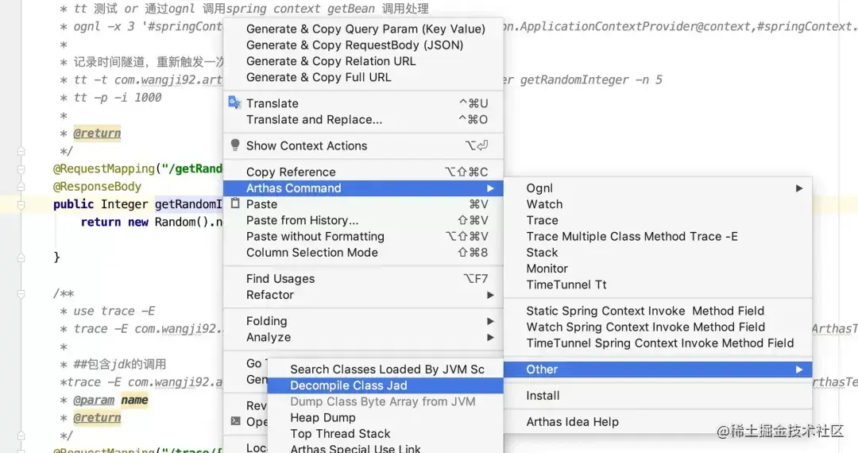Expand the Refactor submenu arrow
858x453 pixels.
[x=490, y=295]
